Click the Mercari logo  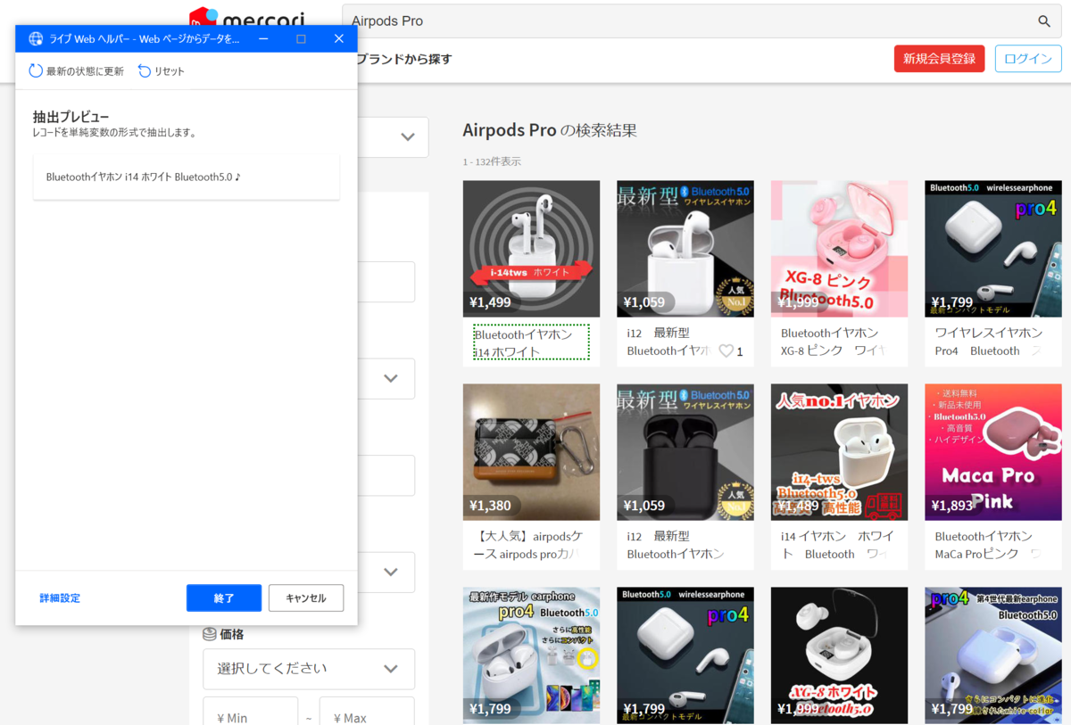click(247, 17)
